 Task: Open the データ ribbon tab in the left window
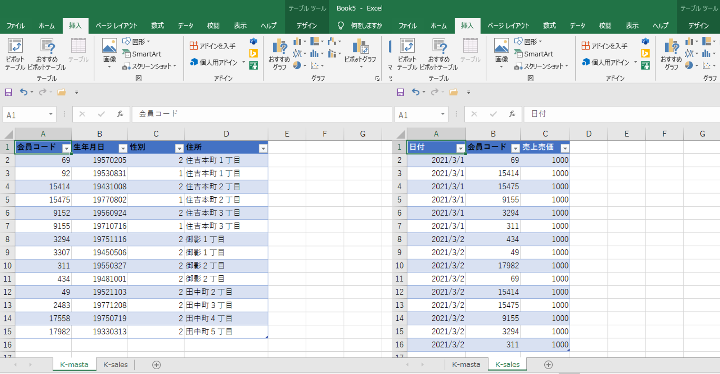point(185,26)
